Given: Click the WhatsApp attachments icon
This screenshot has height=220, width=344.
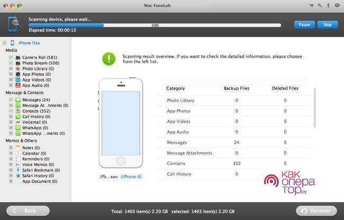Looking at the screenshot, I should [18, 133].
